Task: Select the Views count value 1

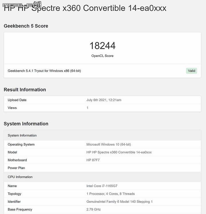Action: click(x=87, y=108)
